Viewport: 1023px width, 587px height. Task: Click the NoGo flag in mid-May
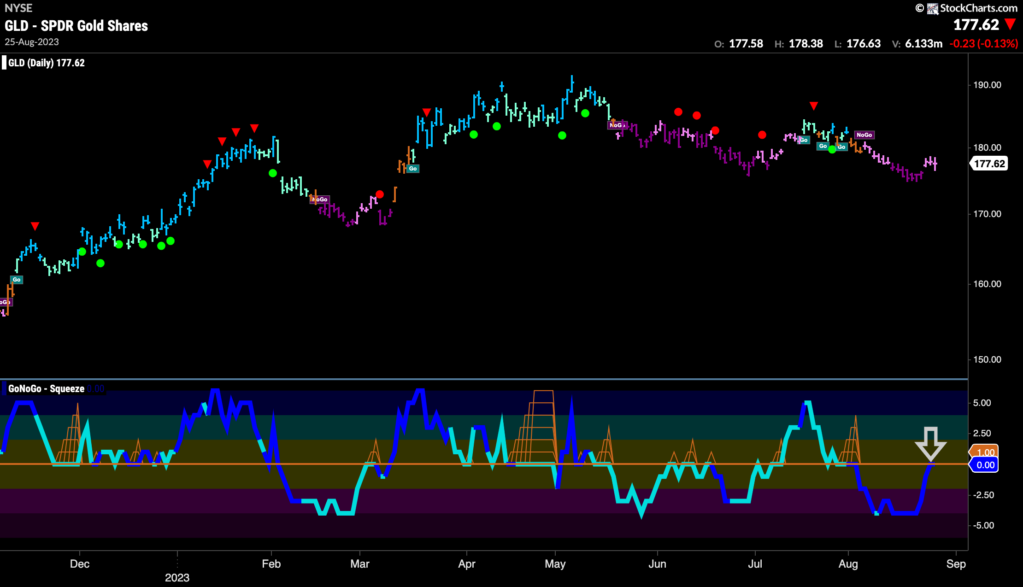(617, 125)
